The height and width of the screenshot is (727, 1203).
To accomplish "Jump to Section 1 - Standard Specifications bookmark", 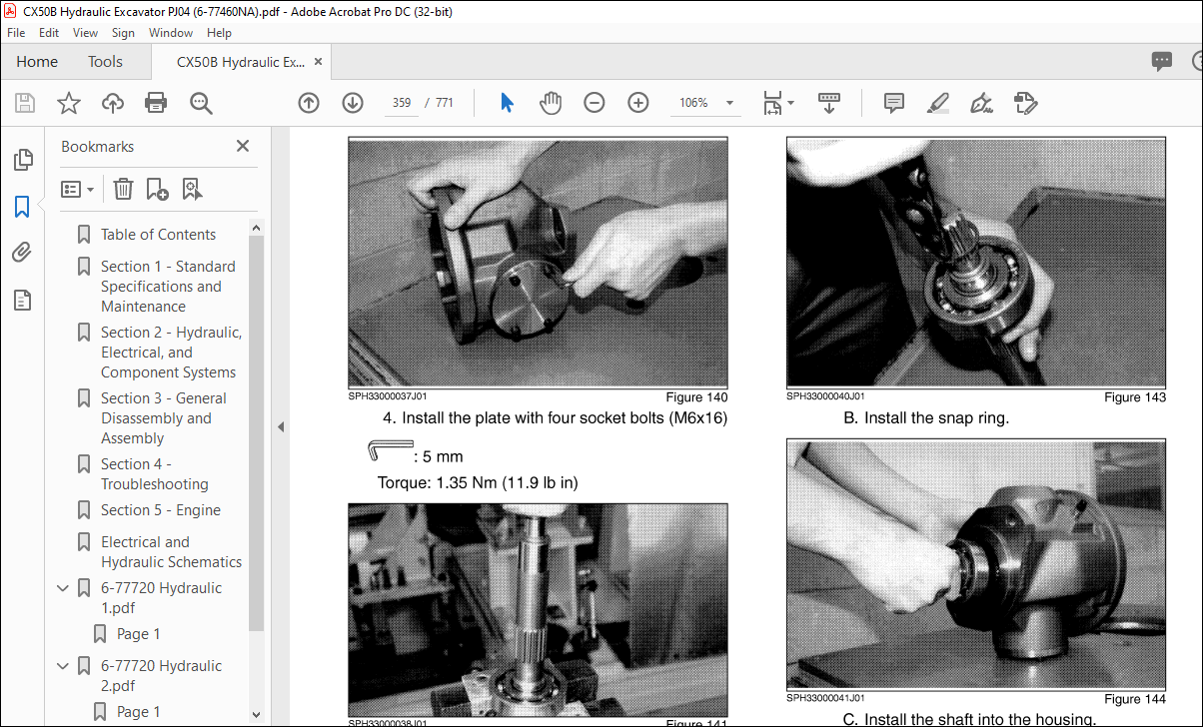I will 168,287.
